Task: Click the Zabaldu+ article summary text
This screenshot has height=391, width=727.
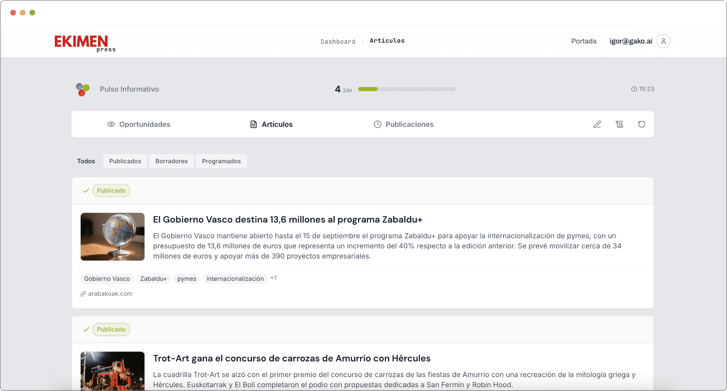Action: (387, 246)
